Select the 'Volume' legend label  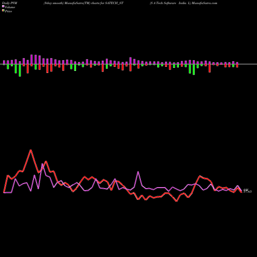tap(10, 7)
